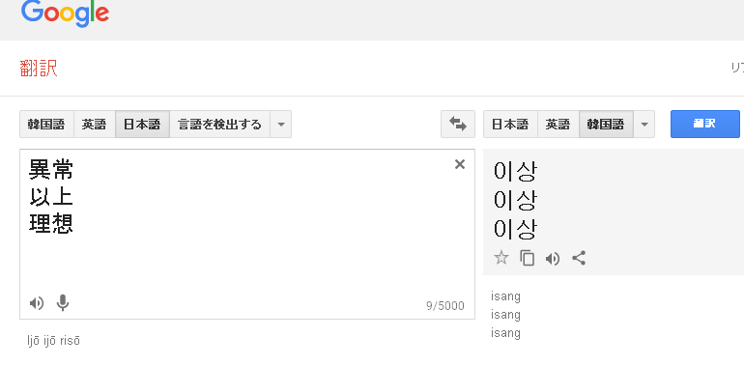The width and height of the screenshot is (744, 366).
Task: Copy the translated text
Action: (x=528, y=258)
